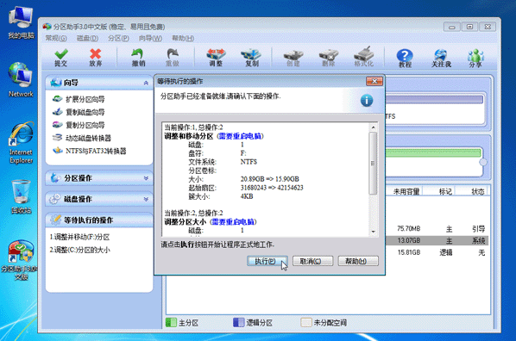The width and height of the screenshot is (516, 341).
Task: Expand the 分区操作 panel
Action: pyautogui.click(x=146, y=178)
